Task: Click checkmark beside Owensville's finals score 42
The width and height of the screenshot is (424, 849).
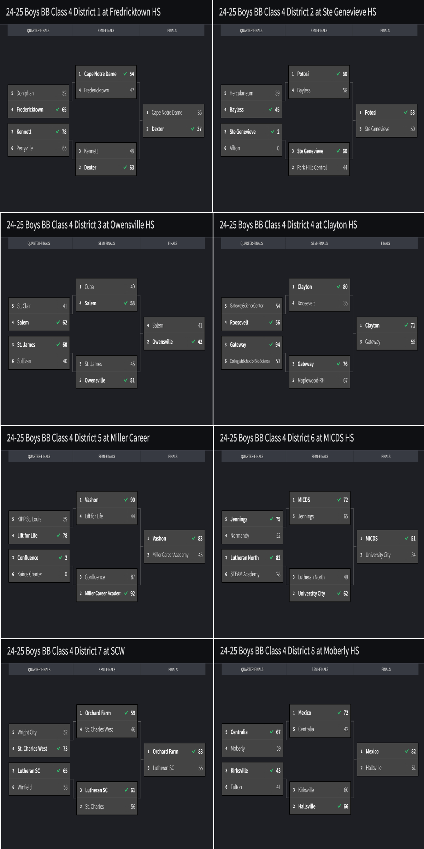Action: coord(193,342)
